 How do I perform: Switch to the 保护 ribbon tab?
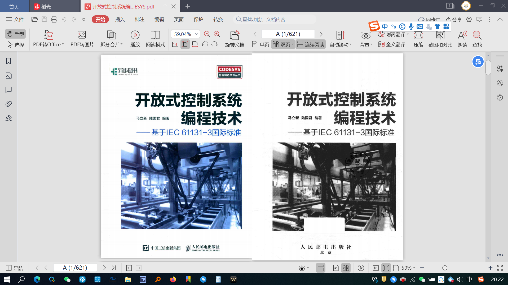(x=198, y=19)
